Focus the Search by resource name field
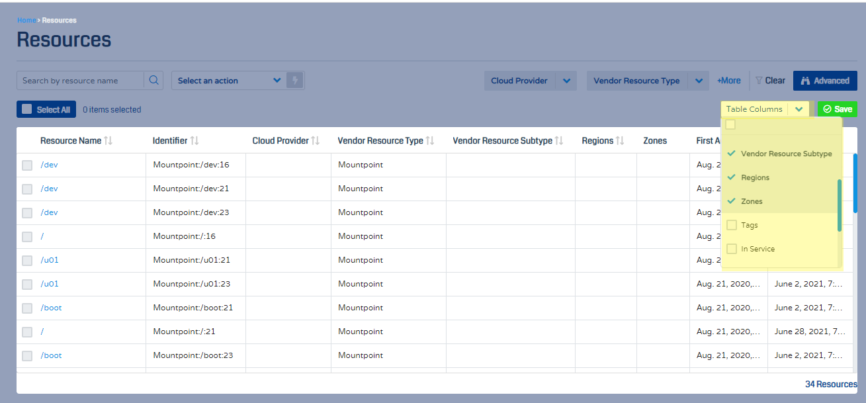 [80, 81]
